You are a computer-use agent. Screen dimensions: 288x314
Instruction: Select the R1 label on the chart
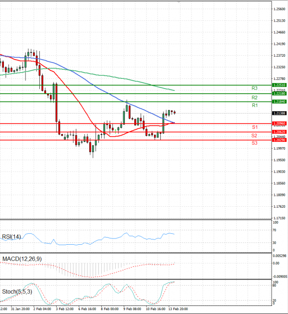(254, 105)
